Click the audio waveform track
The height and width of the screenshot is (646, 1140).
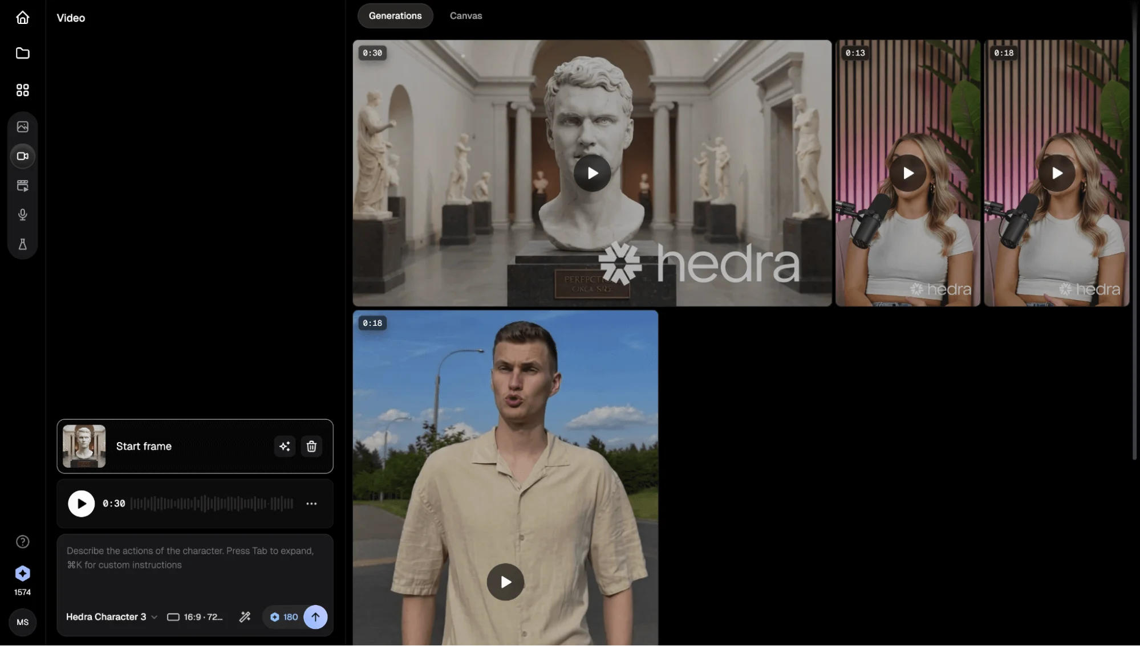pyautogui.click(x=212, y=504)
